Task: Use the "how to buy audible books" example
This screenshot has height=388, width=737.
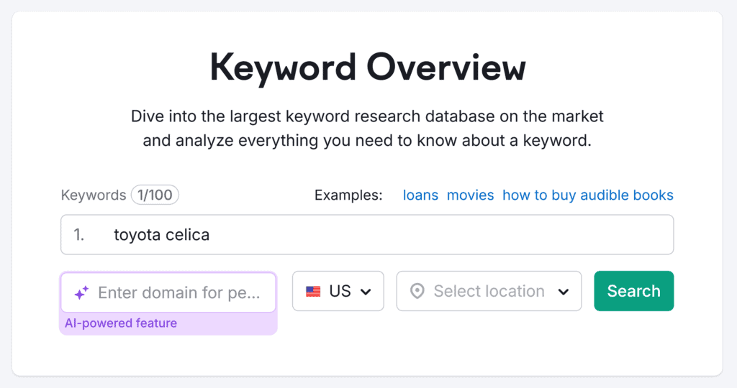Action: coord(587,195)
